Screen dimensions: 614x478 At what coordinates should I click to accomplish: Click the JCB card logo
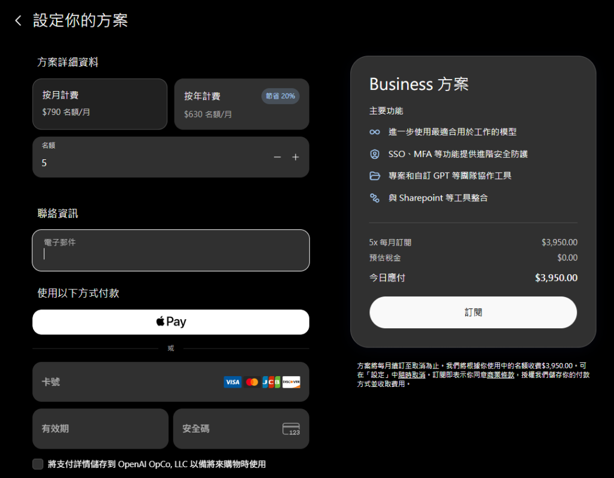pos(271,382)
